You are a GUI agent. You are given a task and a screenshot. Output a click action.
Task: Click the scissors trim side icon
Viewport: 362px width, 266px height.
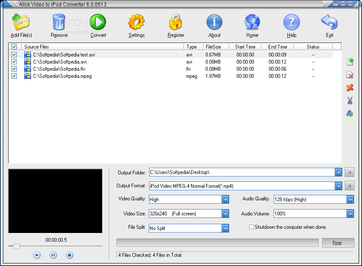pos(350,100)
